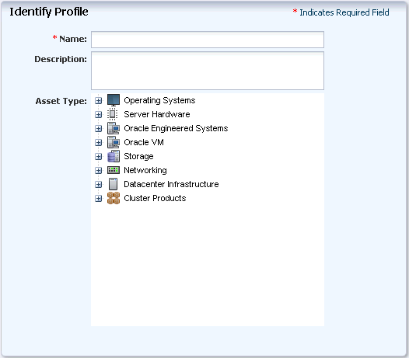409x358 pixels.
Task: Click the Networking switch icon
Action: coord(114,170)
